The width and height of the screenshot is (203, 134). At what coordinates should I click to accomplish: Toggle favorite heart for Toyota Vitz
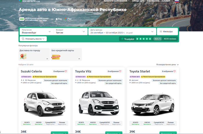click(114, 71)
